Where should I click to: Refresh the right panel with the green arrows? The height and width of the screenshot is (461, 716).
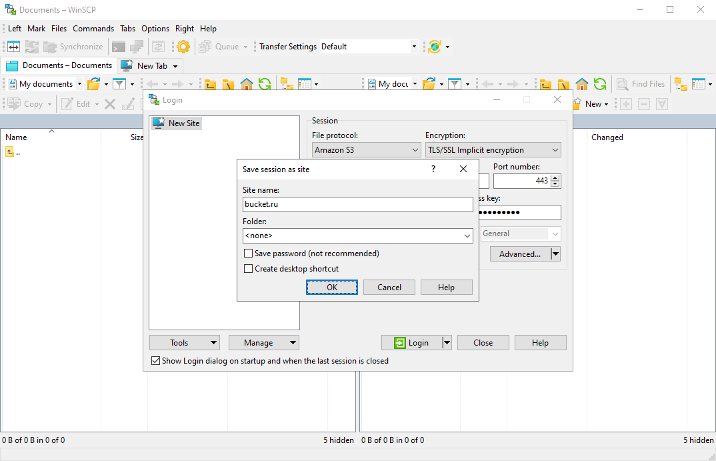pyautogui.click(x=600, y=84)
